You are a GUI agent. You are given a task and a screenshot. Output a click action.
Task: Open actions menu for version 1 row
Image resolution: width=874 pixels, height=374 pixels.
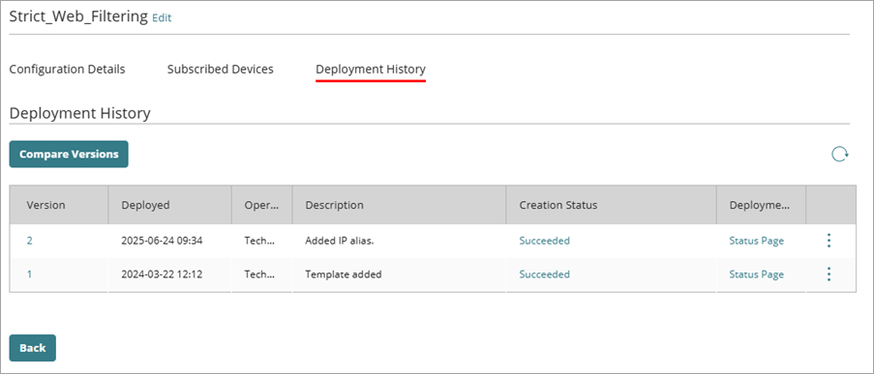tap(829, 273)
